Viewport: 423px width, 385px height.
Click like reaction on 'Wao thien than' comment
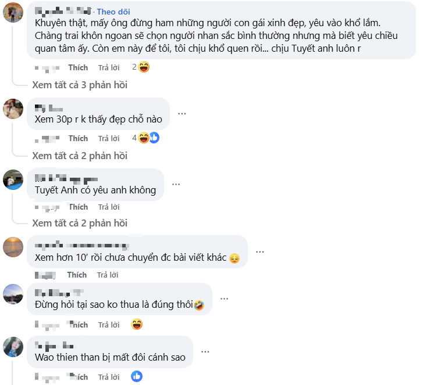pyautogui.click(x=137, y=376)
